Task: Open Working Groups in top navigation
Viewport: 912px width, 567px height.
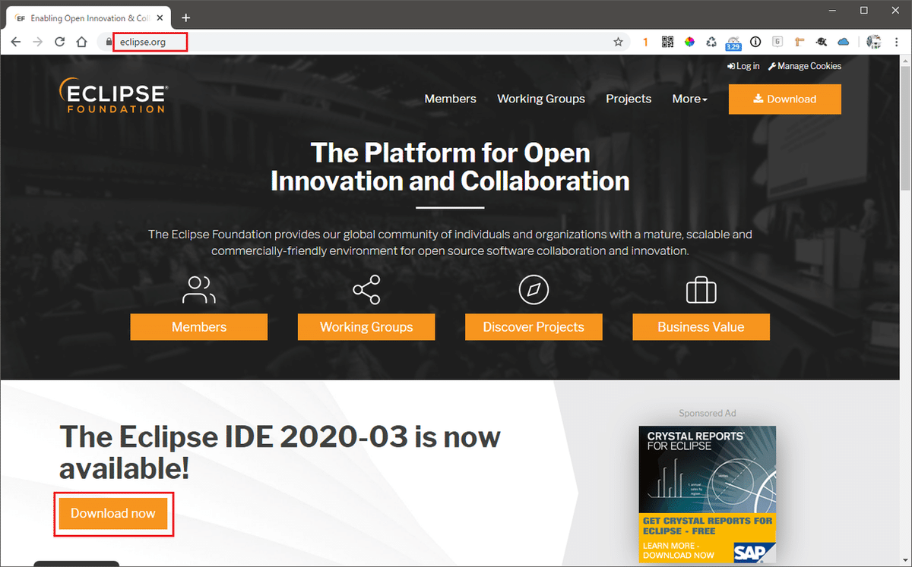Action: [x=541, y=99]
